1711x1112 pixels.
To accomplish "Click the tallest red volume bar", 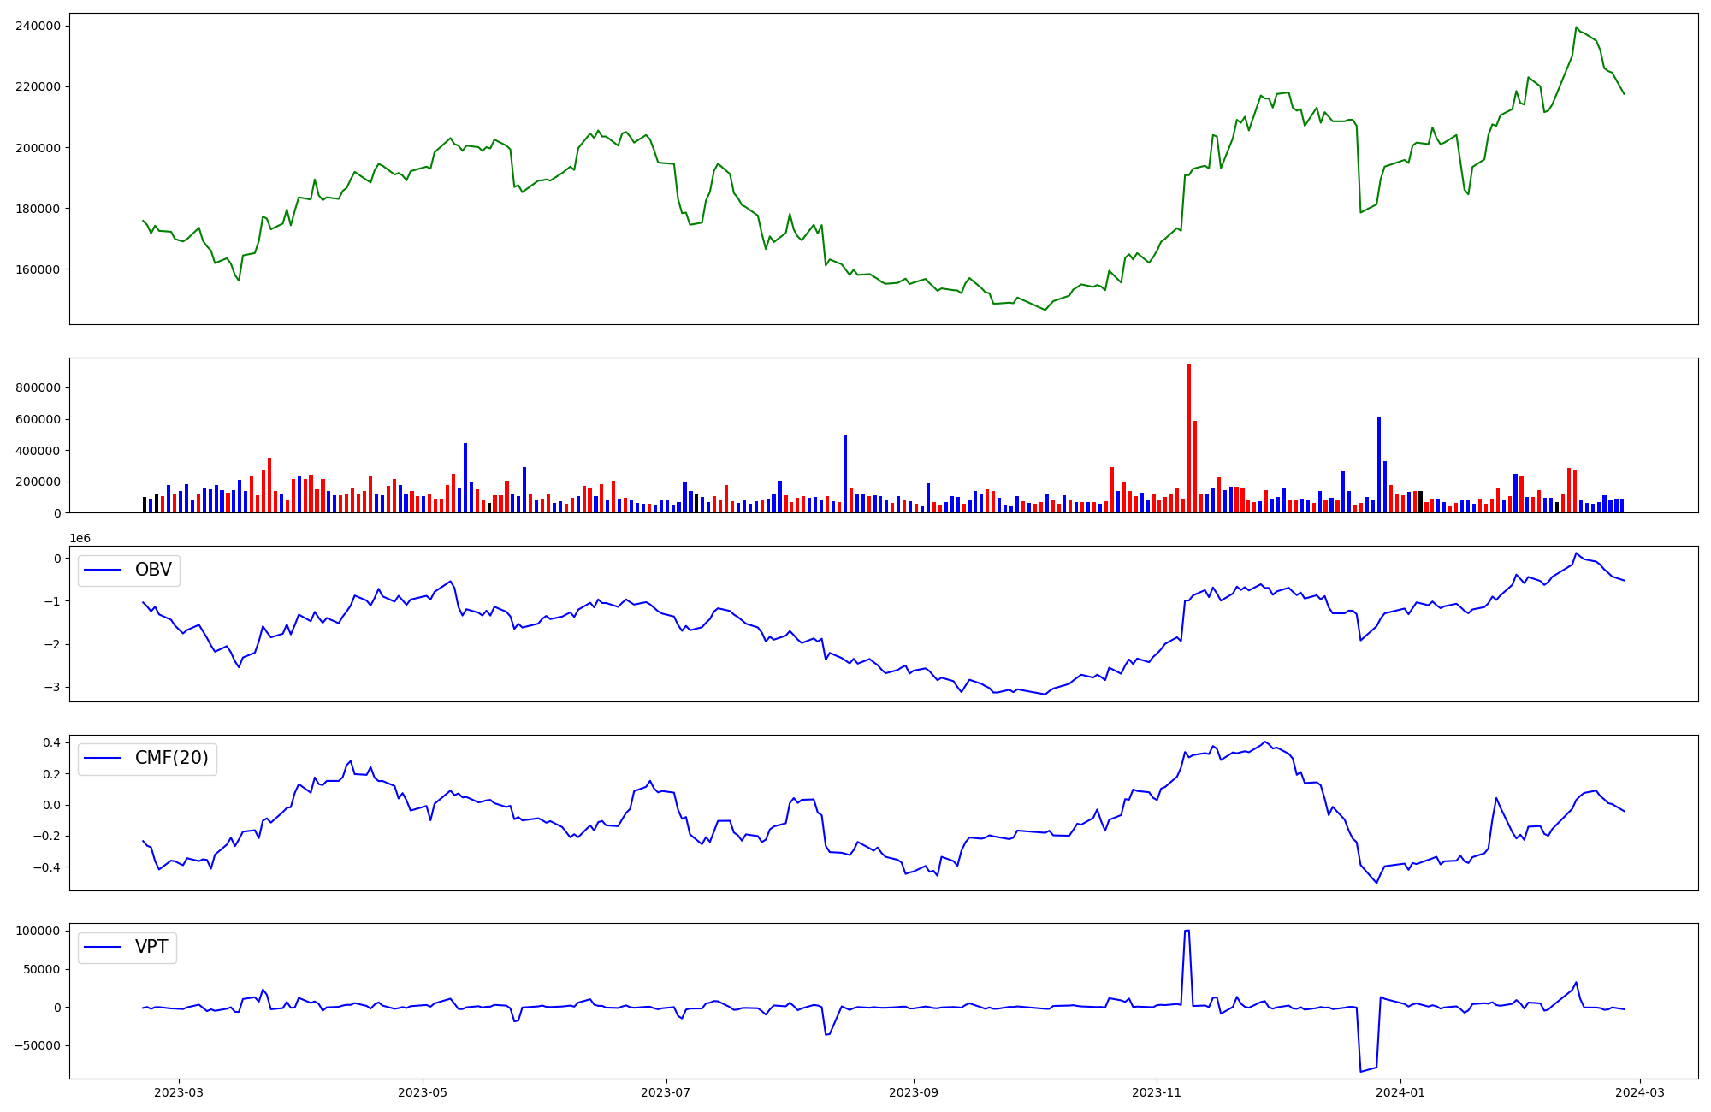I will click(1189, 438).
